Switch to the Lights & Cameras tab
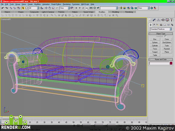Viewport: 175px width, 131px height. coord(48,12)
